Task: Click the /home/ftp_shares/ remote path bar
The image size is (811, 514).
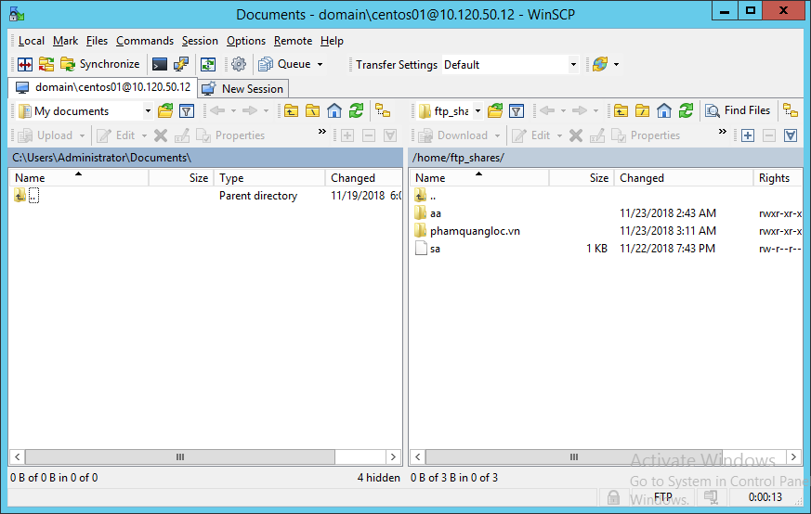Action: (606, 158)
